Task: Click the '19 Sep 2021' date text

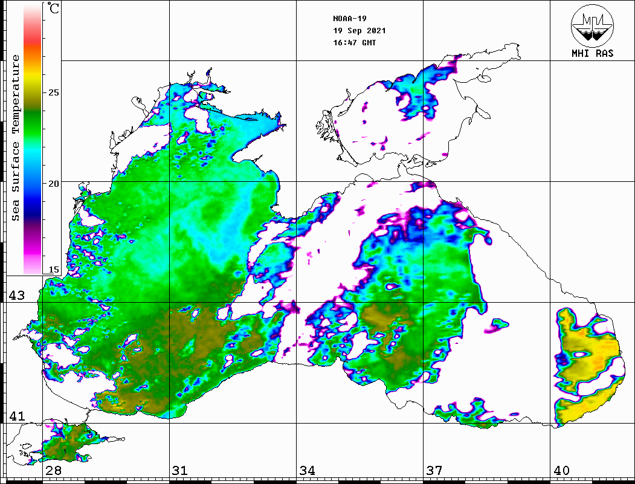Action: [359, 31]
